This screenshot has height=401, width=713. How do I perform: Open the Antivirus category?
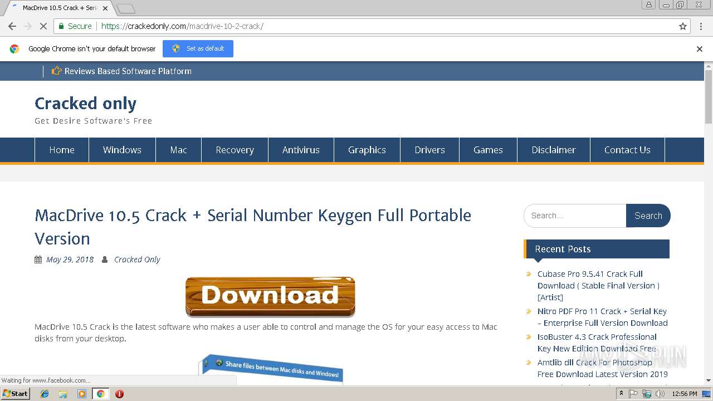click(301, 150)
